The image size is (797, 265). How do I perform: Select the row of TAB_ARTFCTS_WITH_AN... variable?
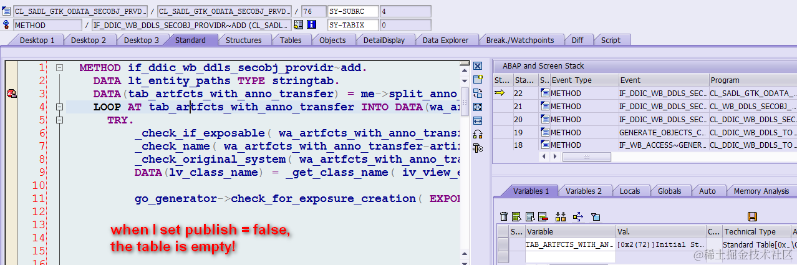[x=503, y=244]
